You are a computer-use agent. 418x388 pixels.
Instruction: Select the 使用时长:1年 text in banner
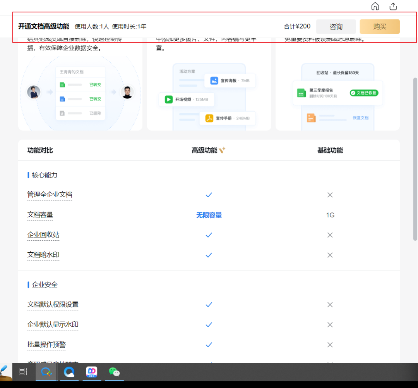click(129, 26)
